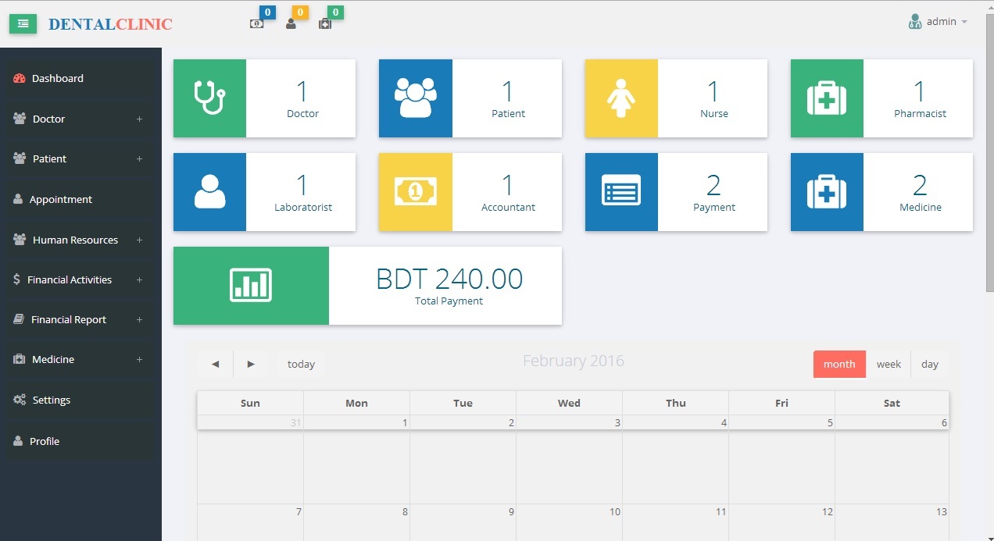Go to next month in calendar
The image size is (994, 541).
pyautogui.click(x=251, y=365)
